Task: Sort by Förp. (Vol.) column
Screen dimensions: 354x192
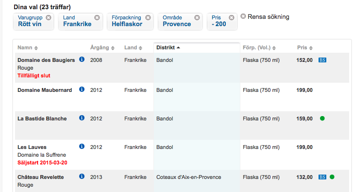Action: pyautogui.click(x=259, y=48)
